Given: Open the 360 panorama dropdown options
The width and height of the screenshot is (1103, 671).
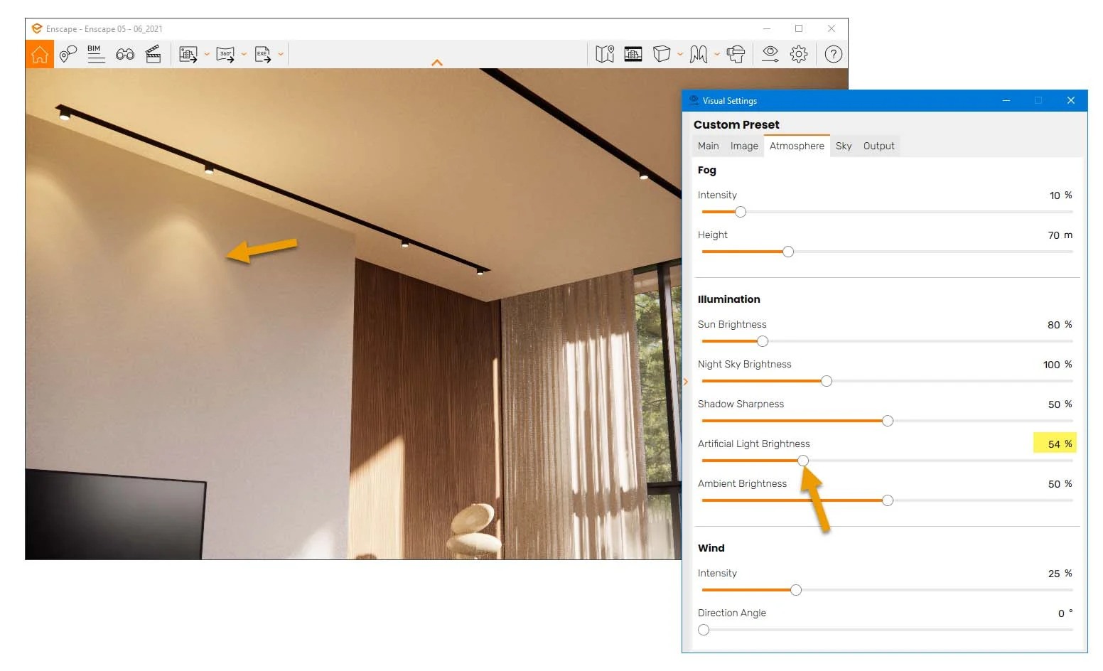Looking at the screenshot, I should coord(244,54).
